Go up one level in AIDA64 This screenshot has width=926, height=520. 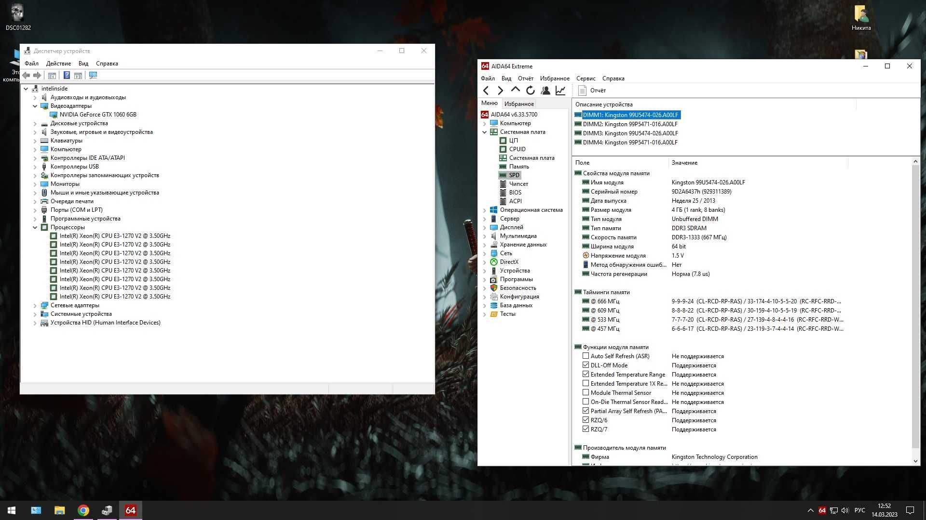[x=515, y=90]
